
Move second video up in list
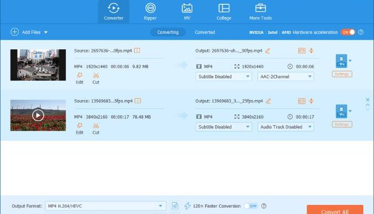[368, 105]
